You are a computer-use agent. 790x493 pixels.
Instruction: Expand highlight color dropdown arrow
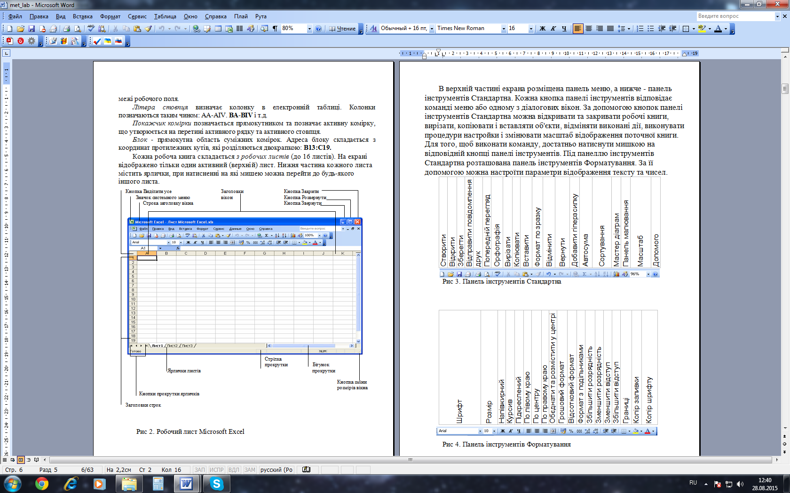pos(710,29)
